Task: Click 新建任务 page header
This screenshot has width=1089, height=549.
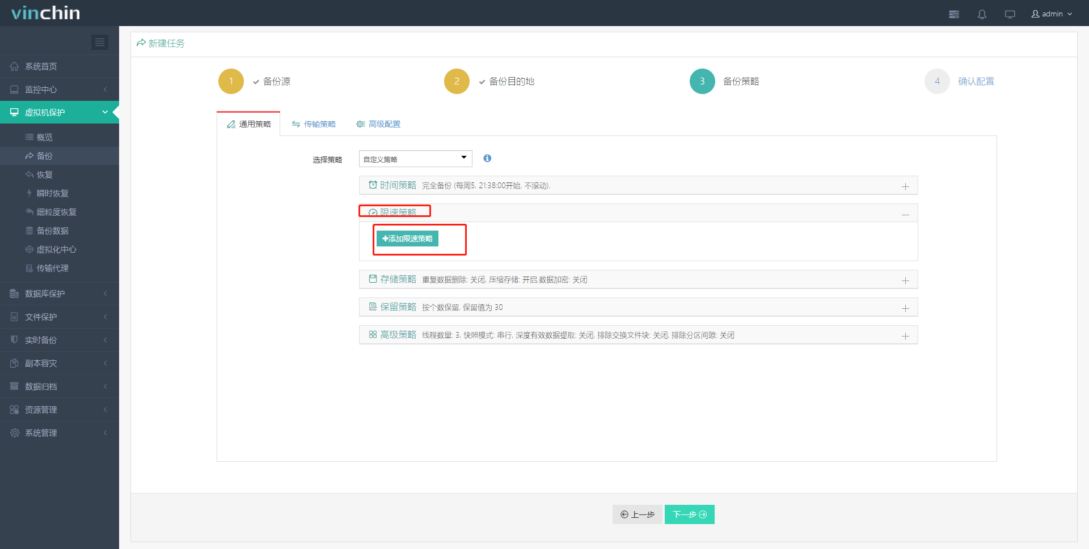Action: pos(161,43)
